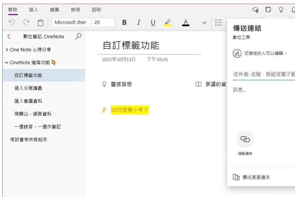Click the Redo arrow icon
295x197 pixels.
point(26,23)
